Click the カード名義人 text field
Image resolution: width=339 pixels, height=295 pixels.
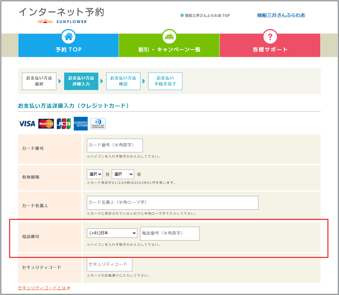pyautogui.click(x=172, y=202)
